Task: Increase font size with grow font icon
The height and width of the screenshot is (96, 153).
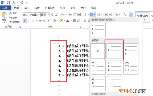Action: click(52, 15)
